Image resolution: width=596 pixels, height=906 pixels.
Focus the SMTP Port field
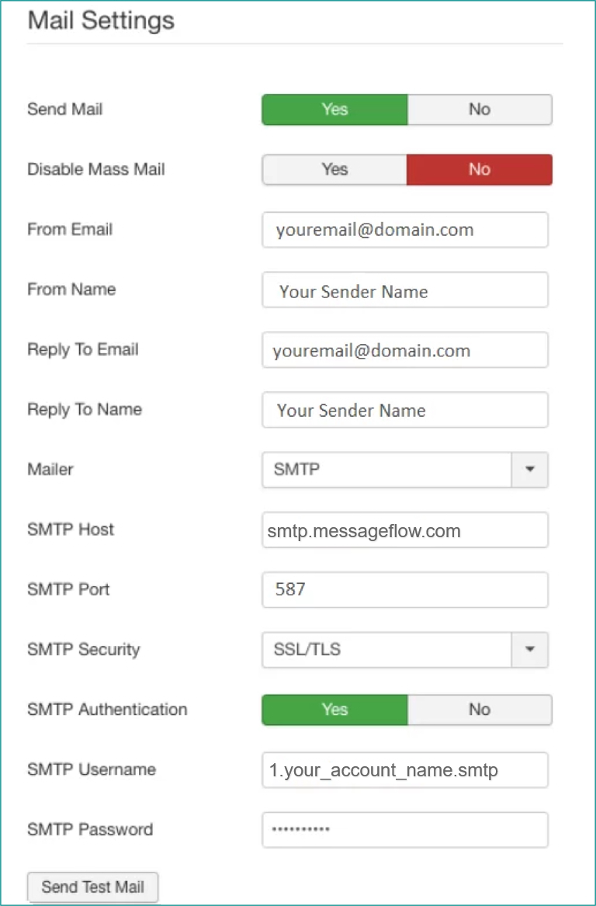coord(405,590)
